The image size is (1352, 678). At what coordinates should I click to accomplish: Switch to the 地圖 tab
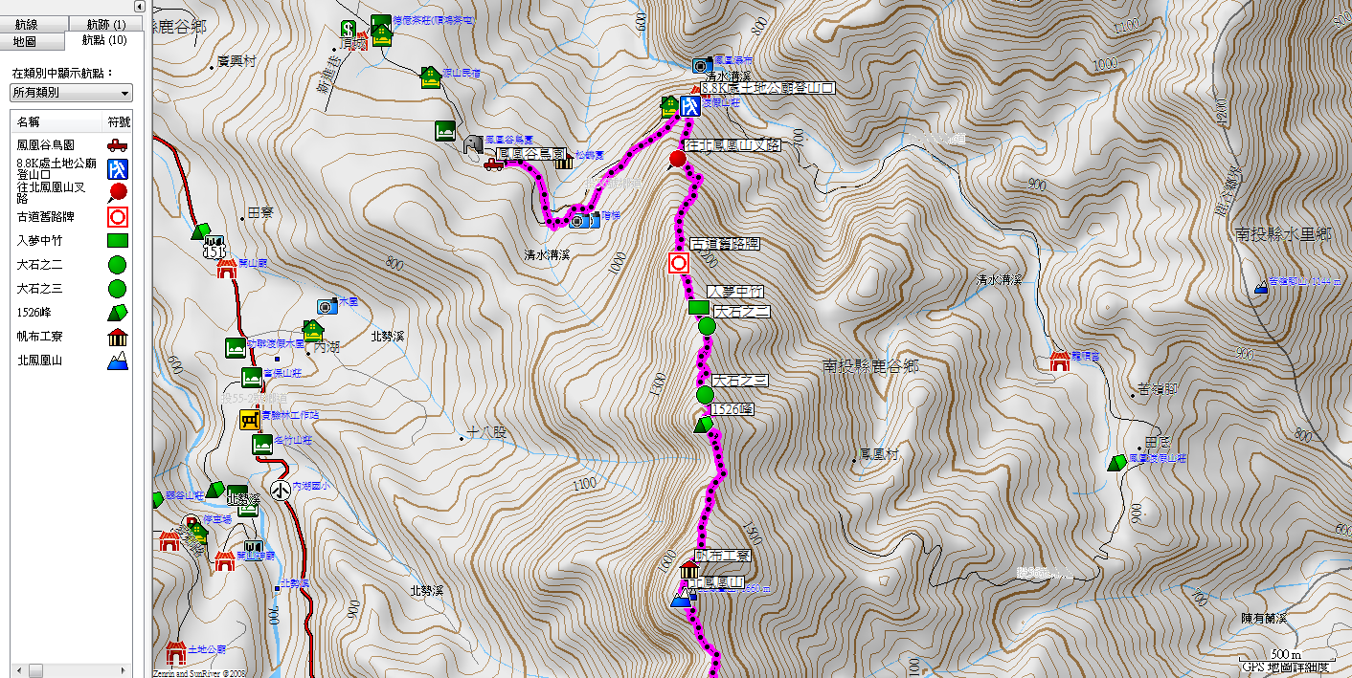pyautogui.click(x=25, y=41)
